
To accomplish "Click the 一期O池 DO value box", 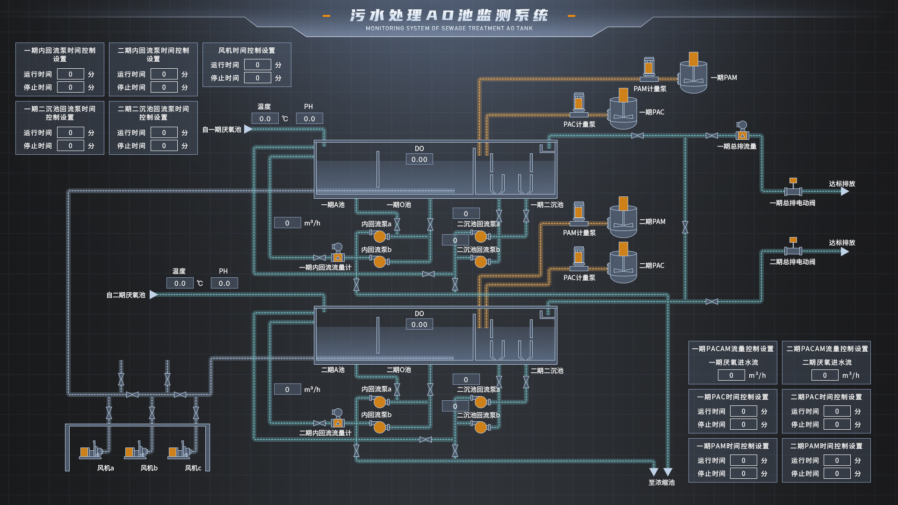I will [419, 159].
